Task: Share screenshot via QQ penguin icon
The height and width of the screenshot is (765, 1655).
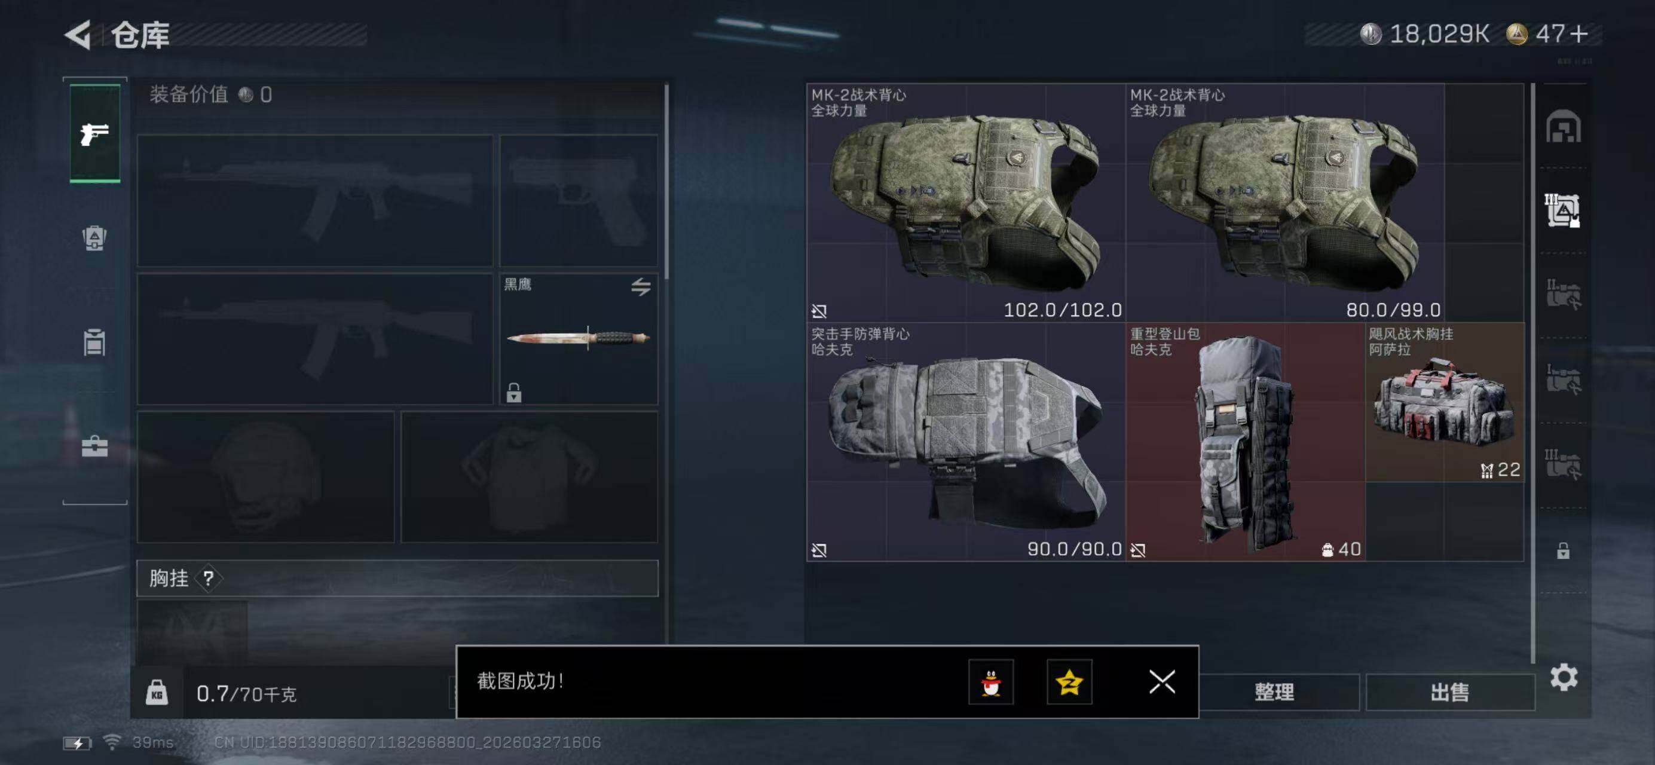Action: pyautogui.click(x=991, y=681)
